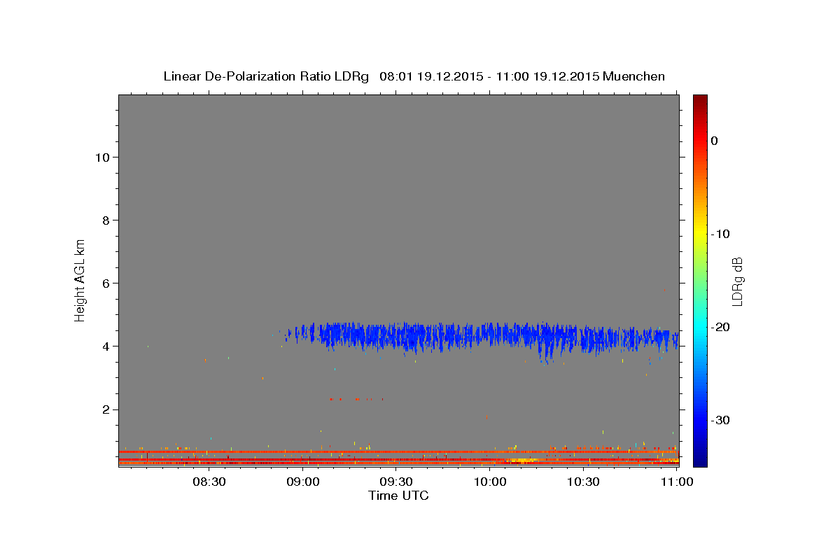Click the 'Height AGL km' y-axis label
This screenshot has width=840, height=560.
pyautogui.click(x=80, y=279)
